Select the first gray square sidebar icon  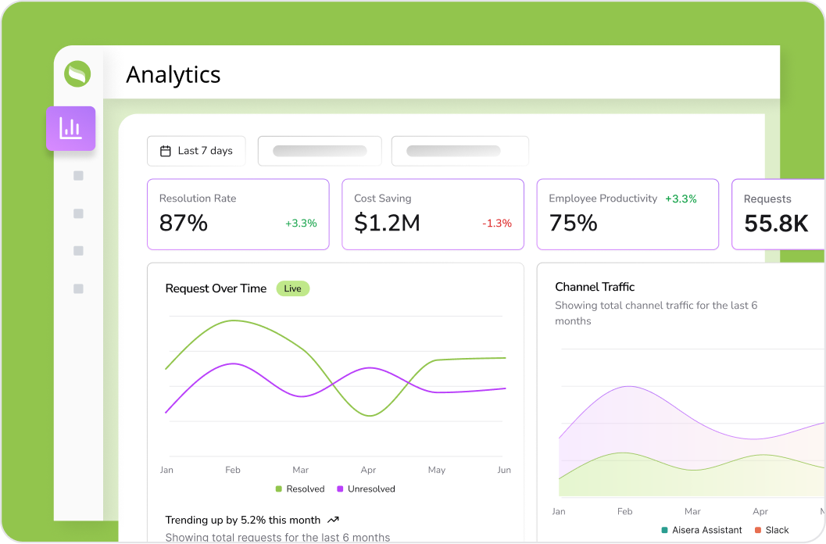pos(78,176)
